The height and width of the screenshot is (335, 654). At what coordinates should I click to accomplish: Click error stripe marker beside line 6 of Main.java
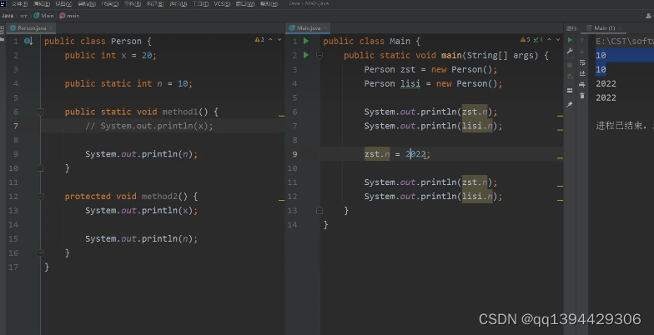click(x=561, y=116)
